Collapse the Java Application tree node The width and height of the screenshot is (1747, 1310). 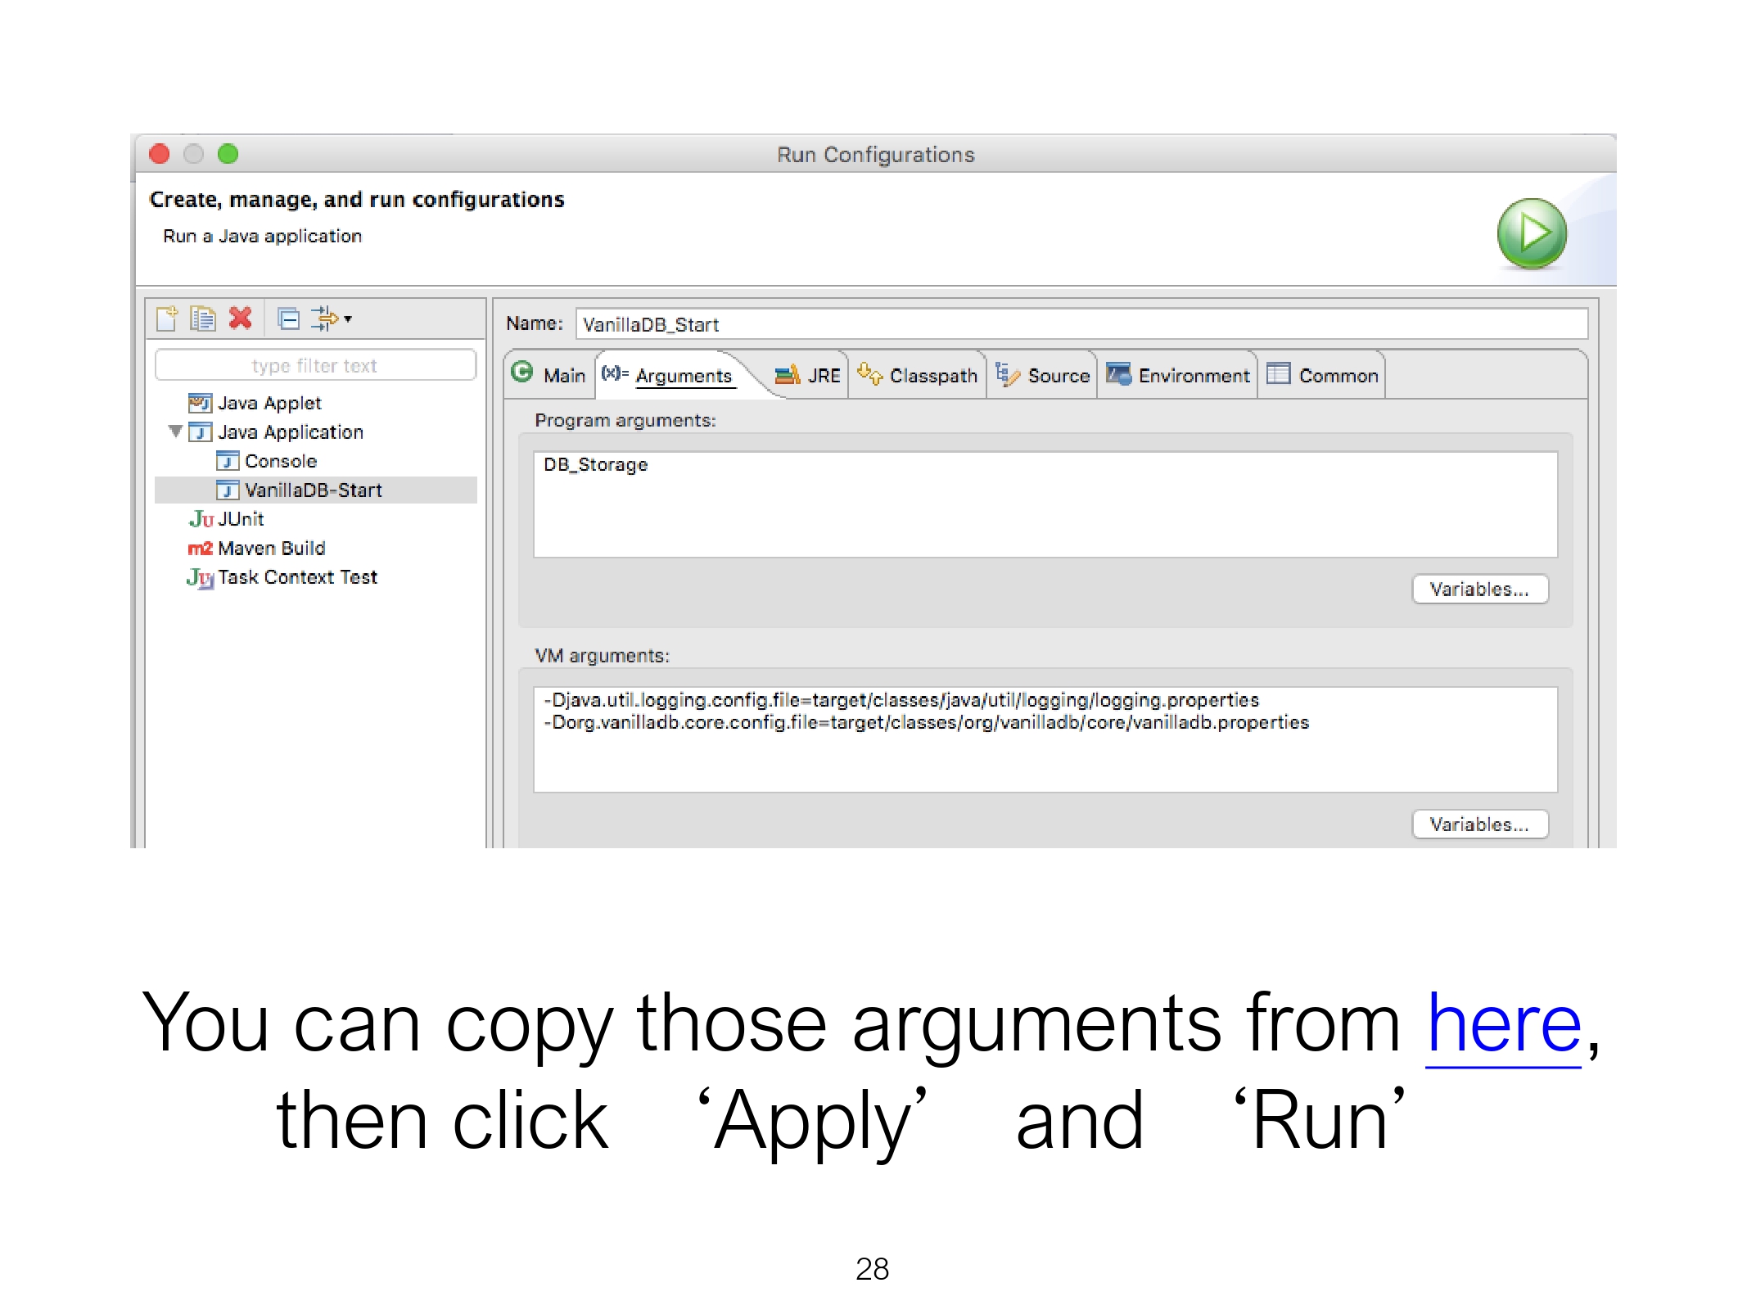pos(175,431)
